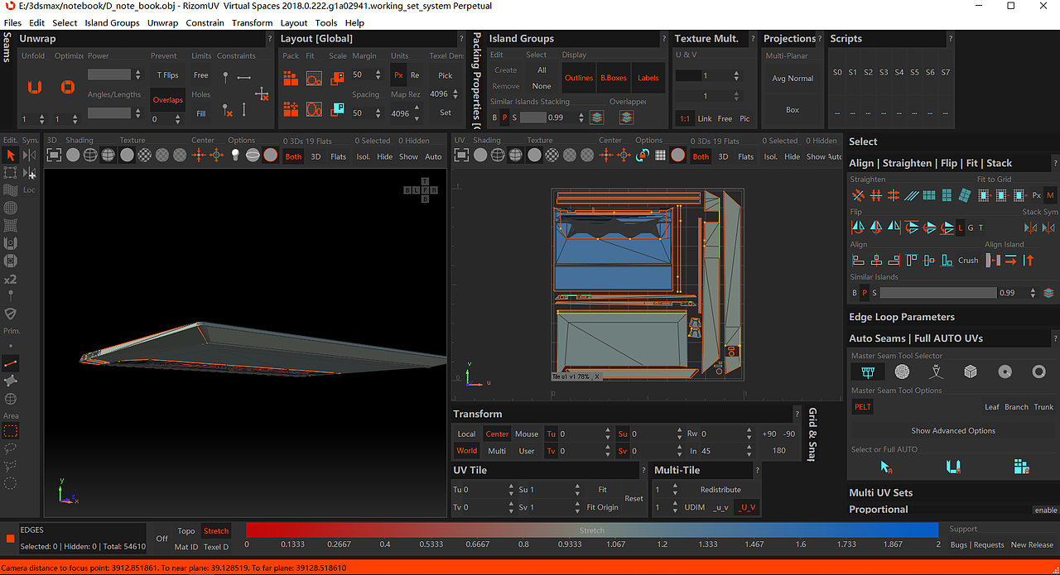Viewport: 1060px width, 575px height.
Task: Click the Margin value stepper arrows
Action: coord(380,74)
